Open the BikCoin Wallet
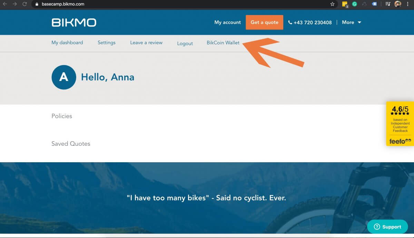This screenshot has width=414, height=238. coord(223,43)
